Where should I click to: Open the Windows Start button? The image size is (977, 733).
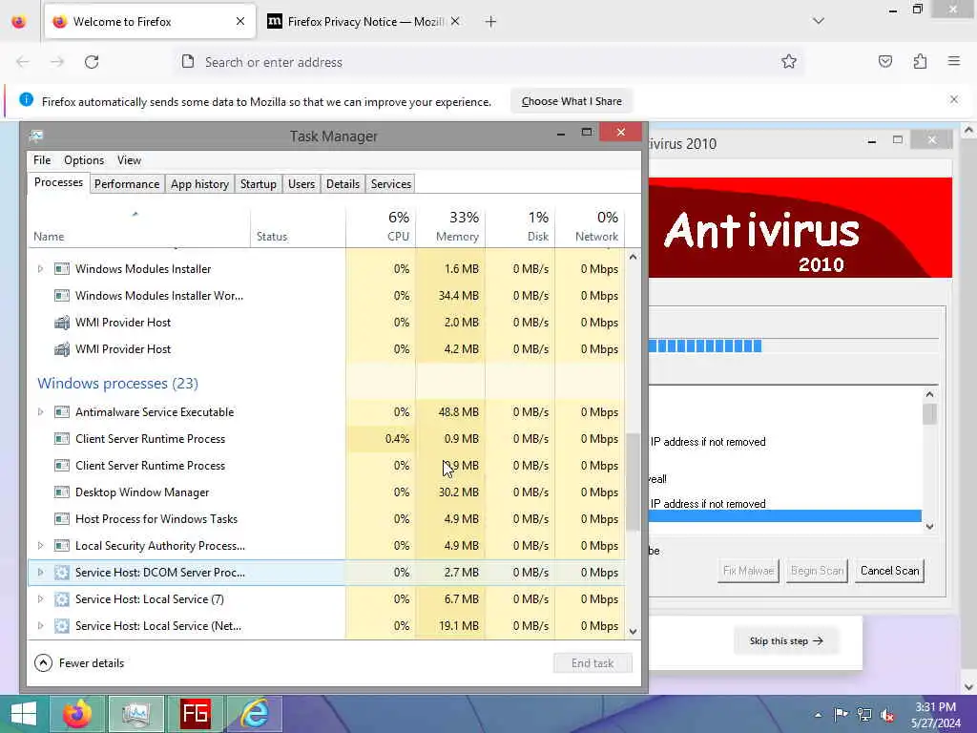click(x=24, y=714)
